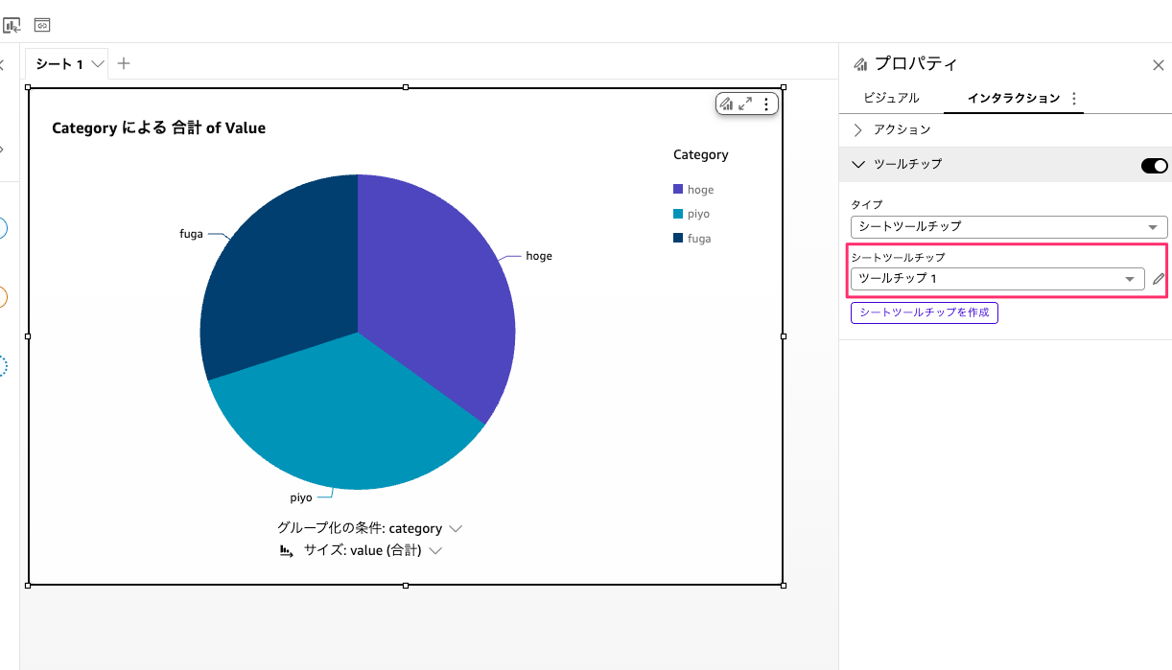This screenshot has width=1172, height=670.
Task: Open グループ化の条件: category field menu
Action: [x=369, y=528]
